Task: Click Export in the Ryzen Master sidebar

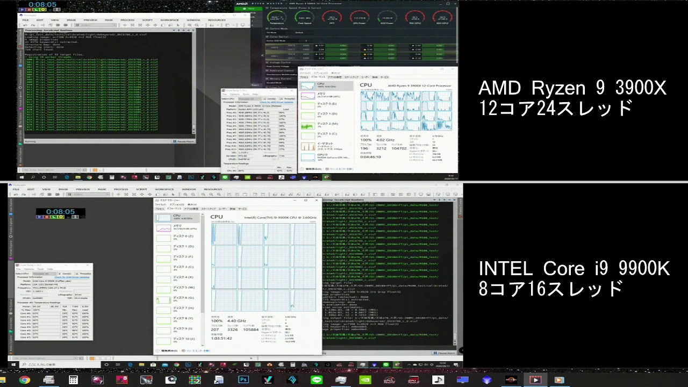Action: click(255, 85)
